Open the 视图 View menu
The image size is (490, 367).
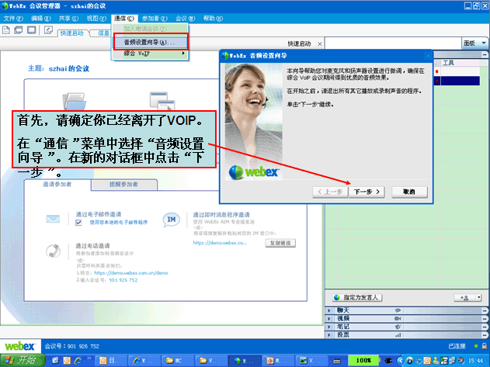(x=96, y=19)
